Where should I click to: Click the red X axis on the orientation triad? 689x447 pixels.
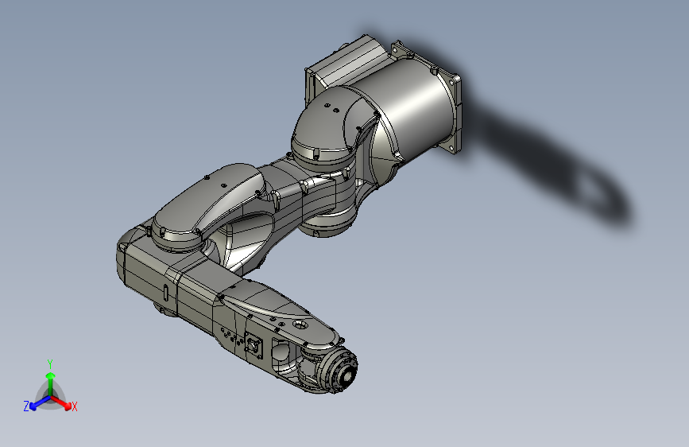pyautogui.click(x=61, y=402)
